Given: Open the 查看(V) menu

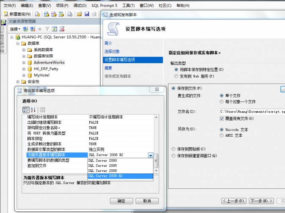Looking at the screenshot, I should (x=44, y=6).
